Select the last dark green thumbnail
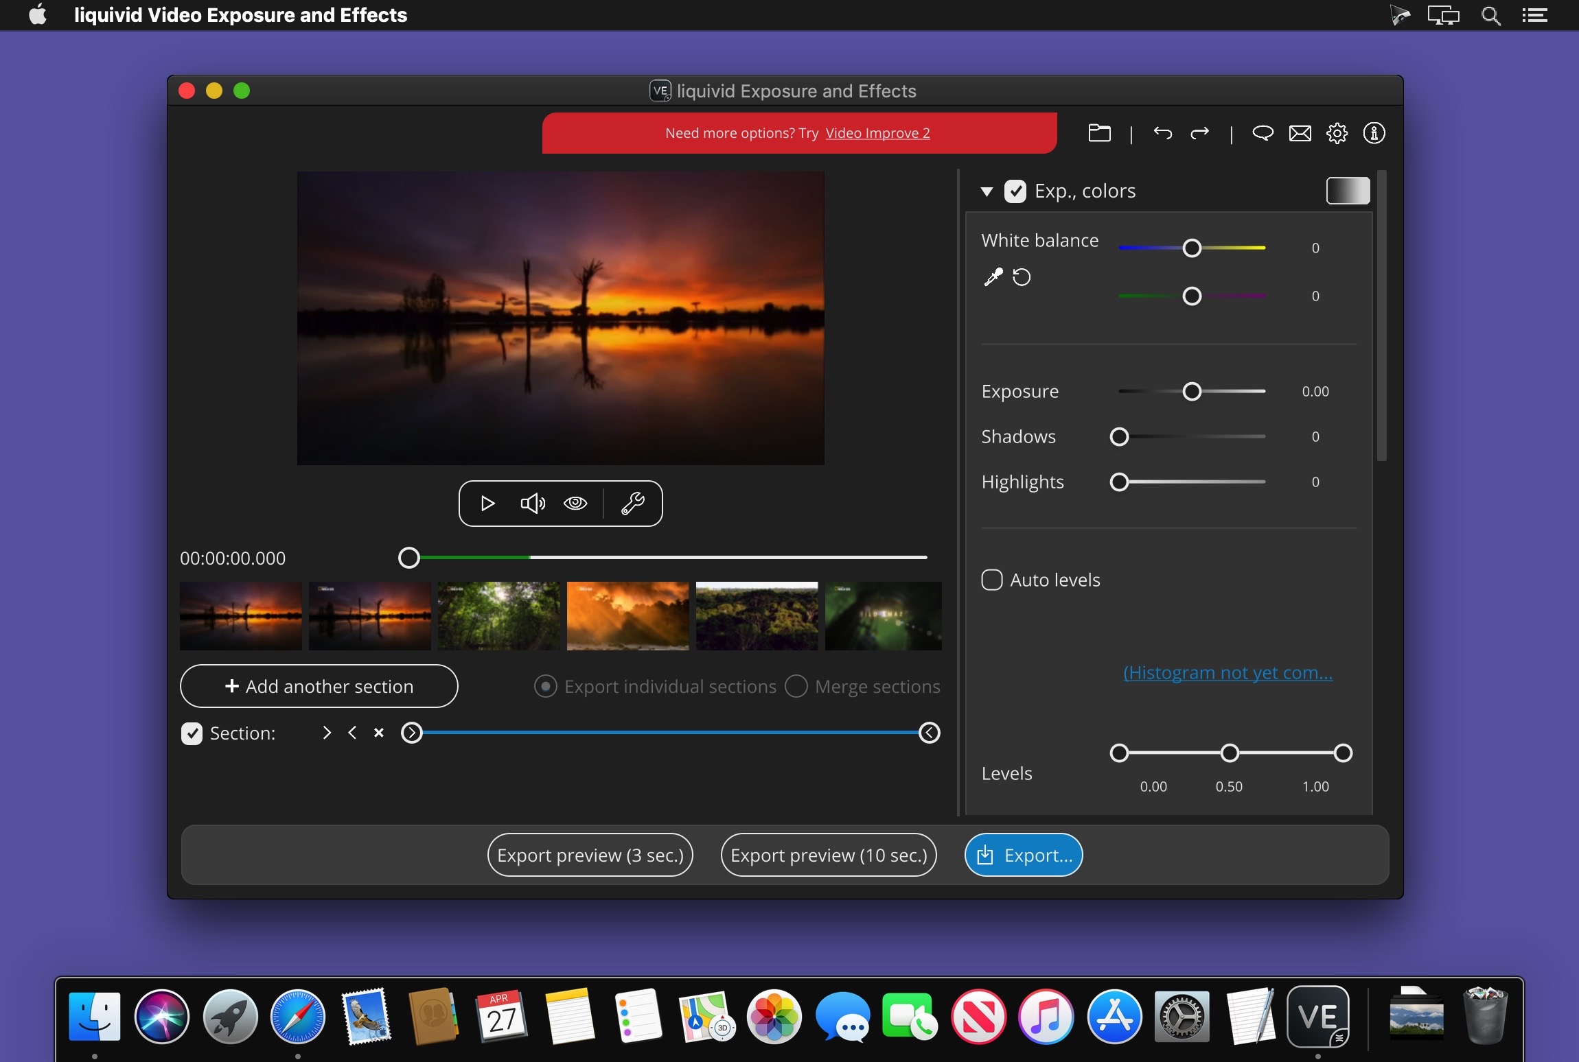 click(x=884, y=616)
